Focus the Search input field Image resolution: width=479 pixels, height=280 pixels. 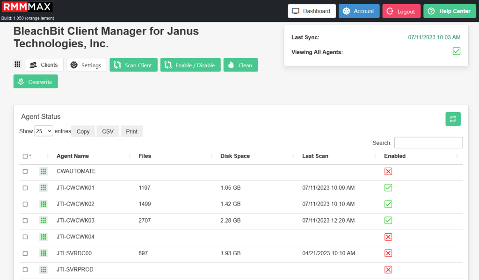coord(428,143)
